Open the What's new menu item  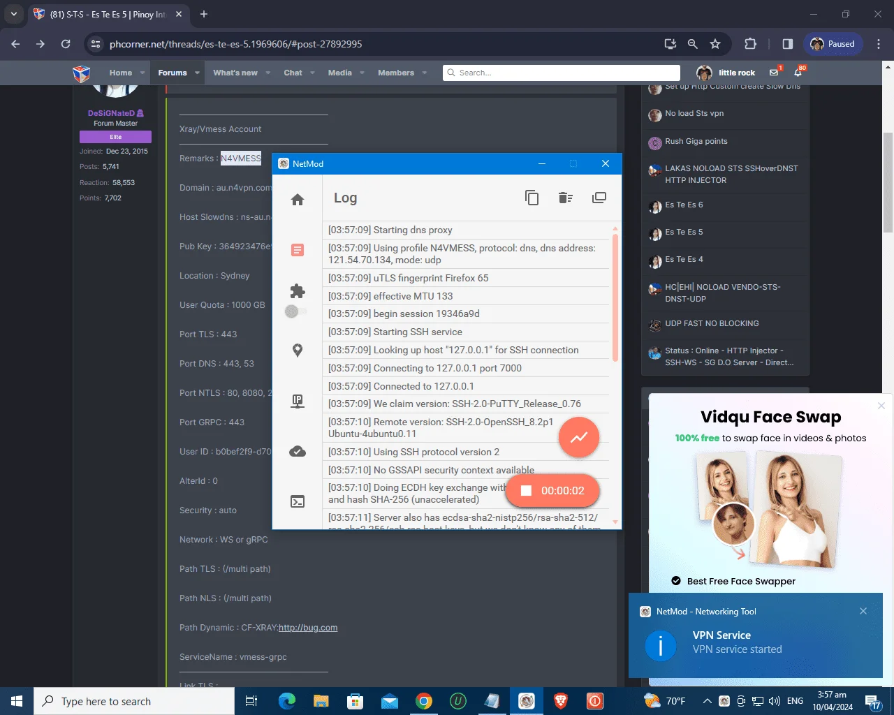[x=235, y=73]
